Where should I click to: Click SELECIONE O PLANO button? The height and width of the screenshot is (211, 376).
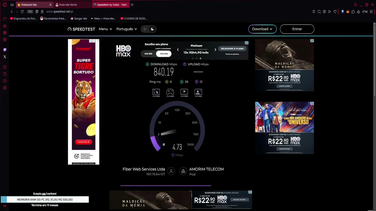[x=232, y=49]
